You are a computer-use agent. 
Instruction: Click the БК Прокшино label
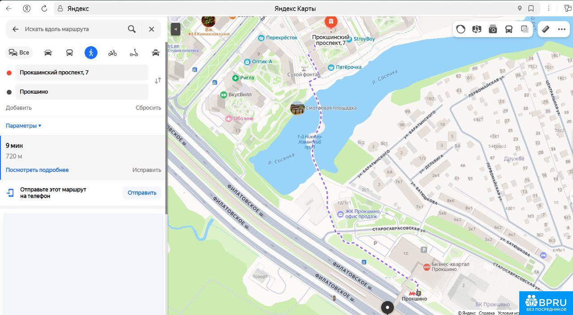492,305
